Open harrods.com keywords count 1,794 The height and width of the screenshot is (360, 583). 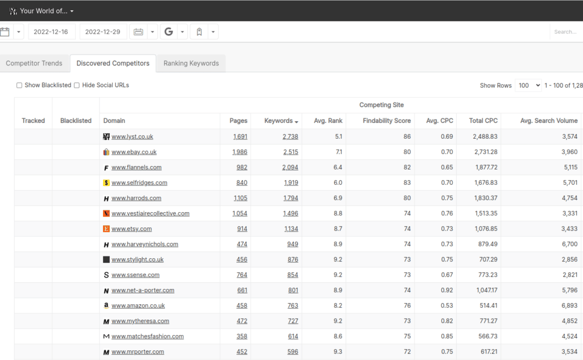point(291,198)
